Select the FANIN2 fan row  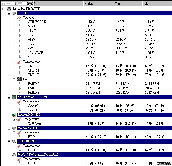click(33, 93)
